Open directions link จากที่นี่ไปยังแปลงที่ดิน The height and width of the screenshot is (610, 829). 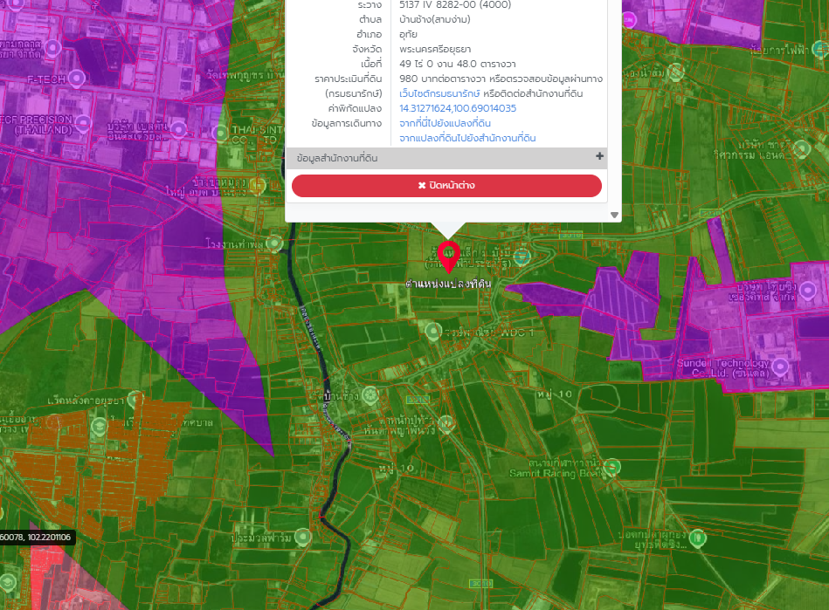pyautogui.click(x=445, y=123)
